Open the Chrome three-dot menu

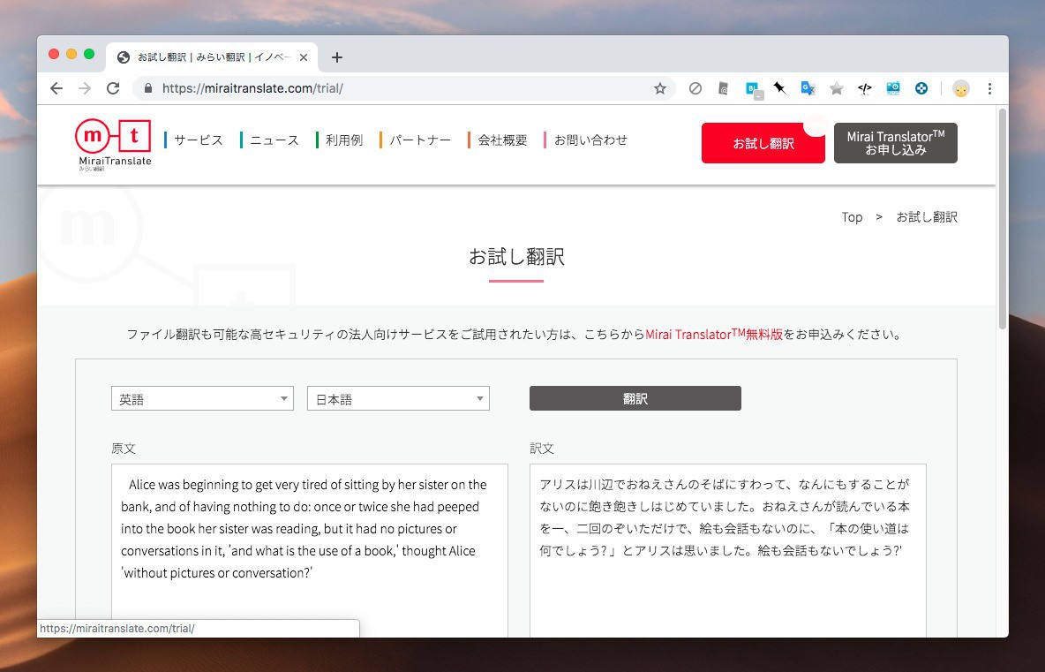pos(989,88)
